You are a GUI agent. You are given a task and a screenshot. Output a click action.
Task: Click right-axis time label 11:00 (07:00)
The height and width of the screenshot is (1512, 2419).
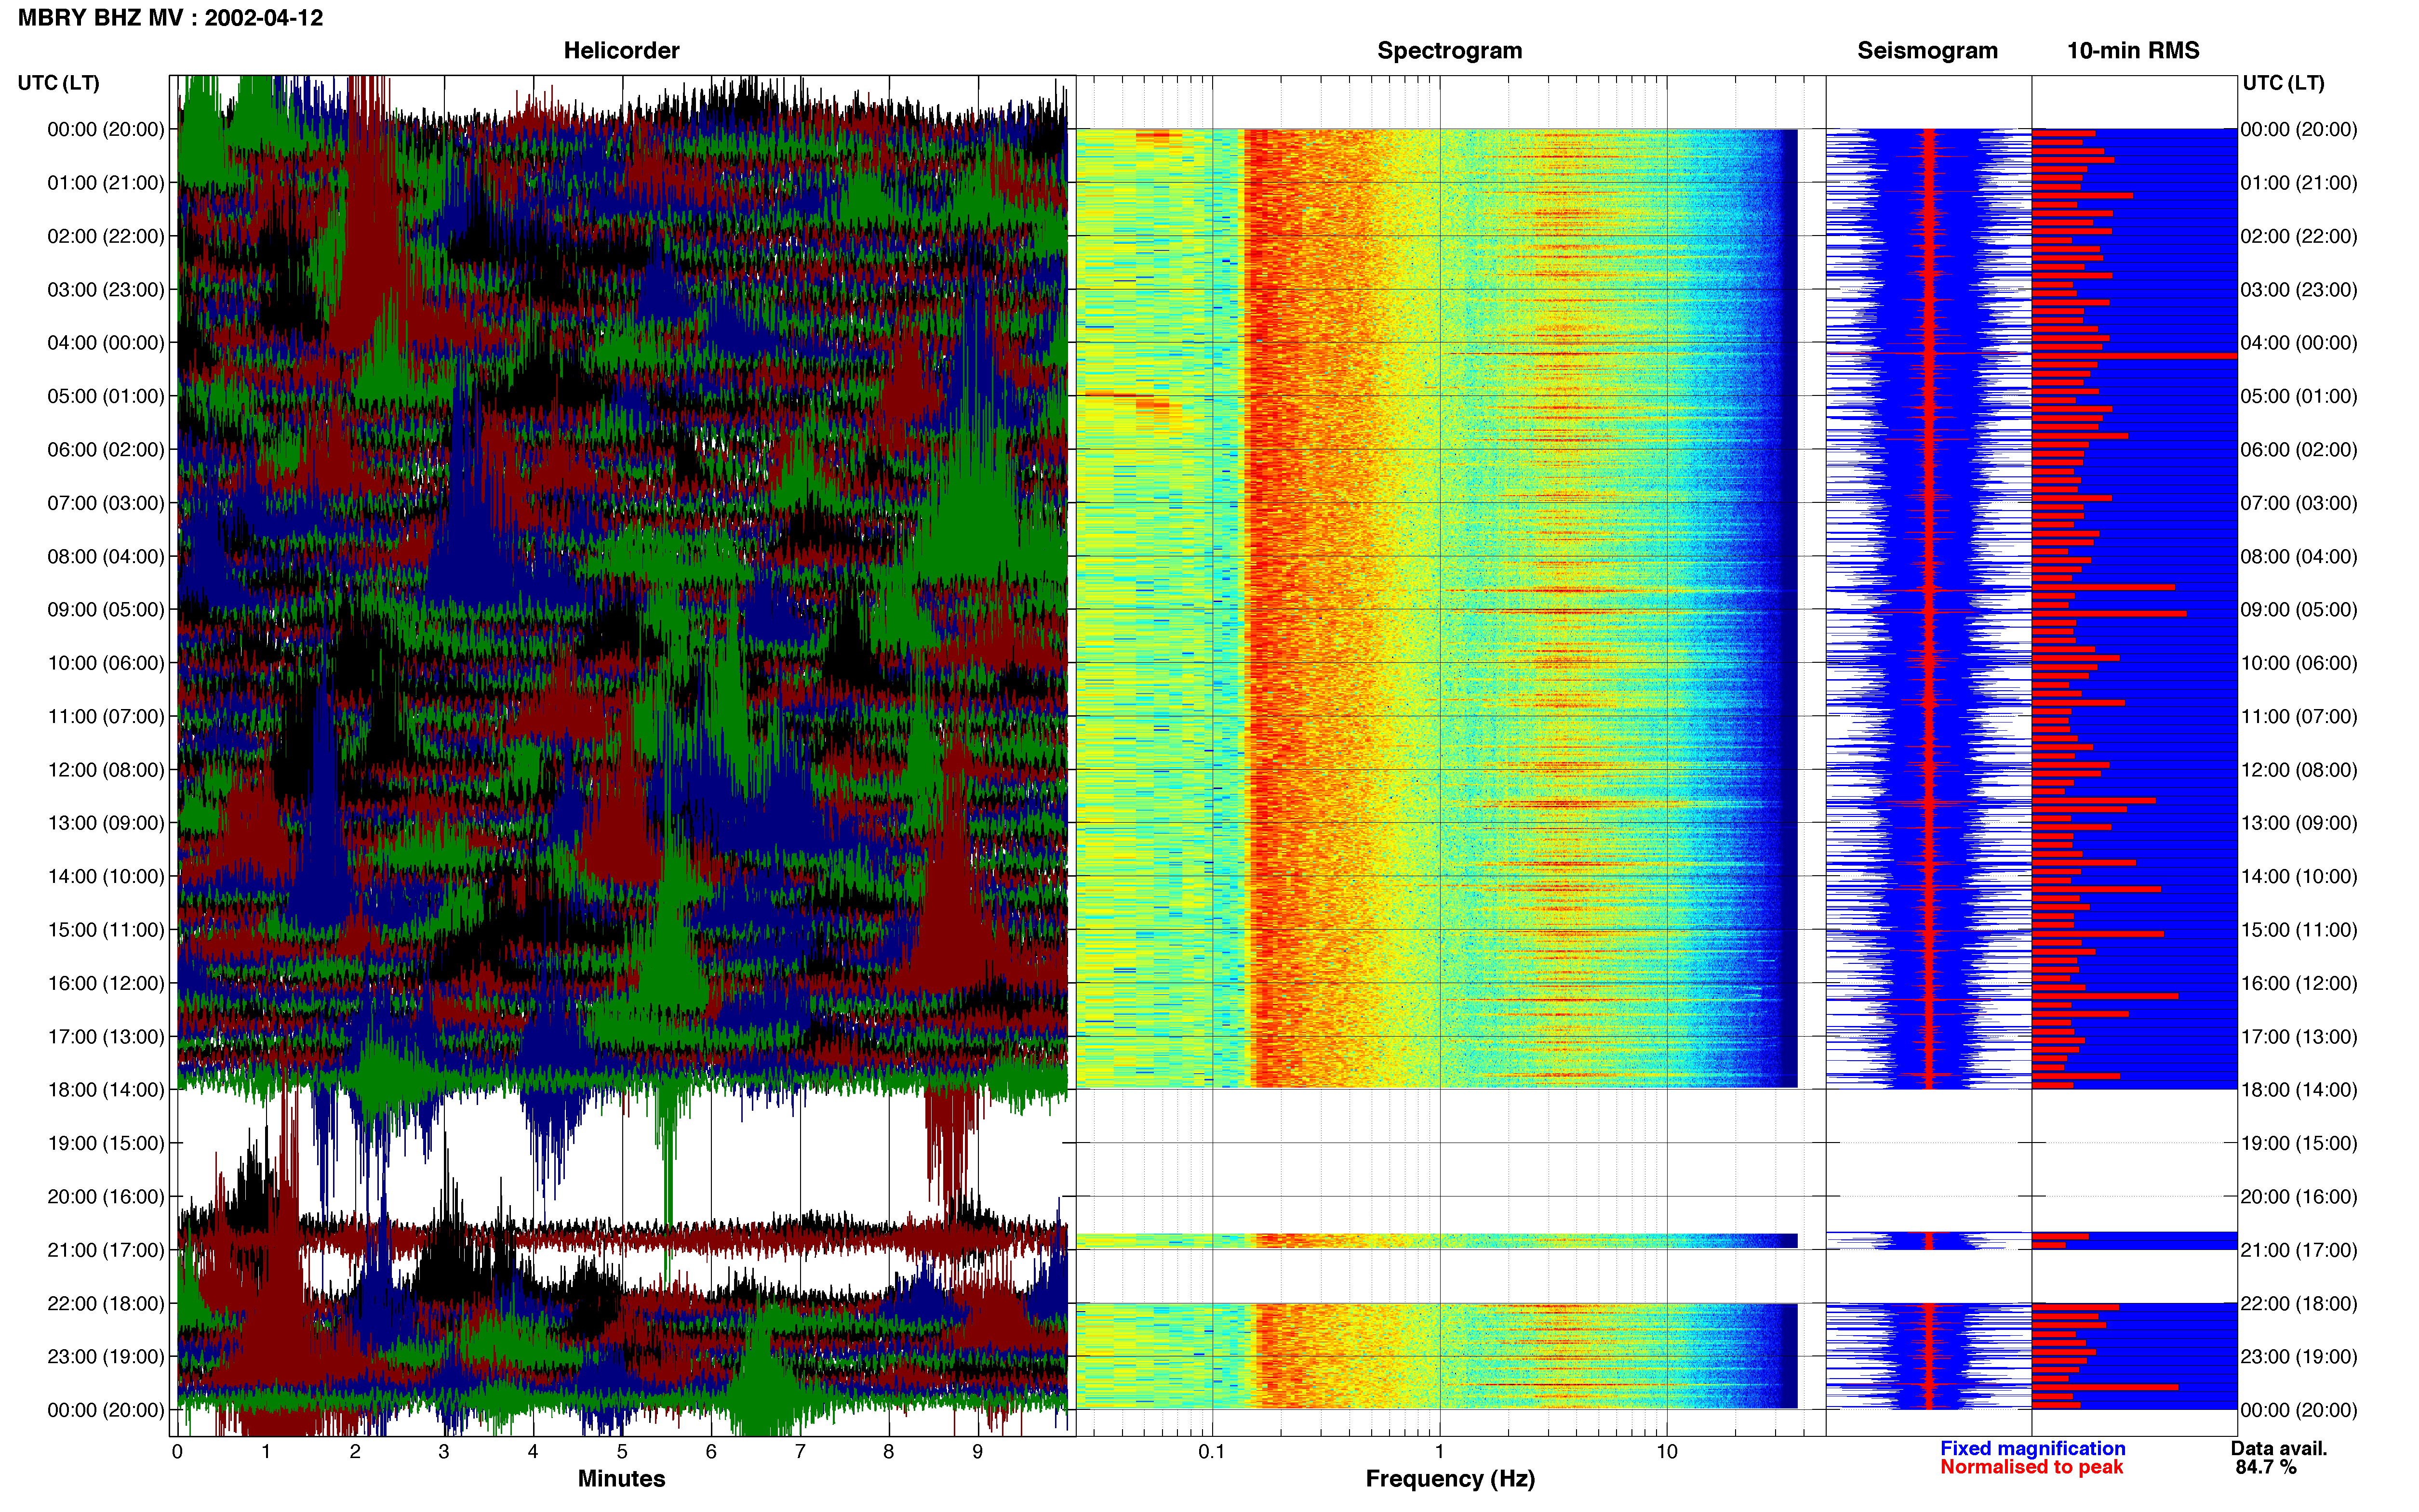pos(2299,717)
